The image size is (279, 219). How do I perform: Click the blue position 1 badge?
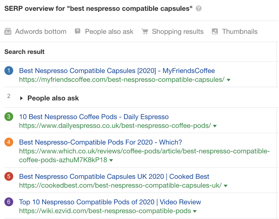(x=9, y=71)
